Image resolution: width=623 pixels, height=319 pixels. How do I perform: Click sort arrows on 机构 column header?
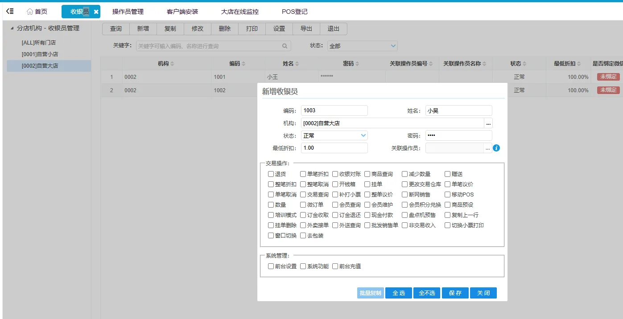[x=173, y=64]
